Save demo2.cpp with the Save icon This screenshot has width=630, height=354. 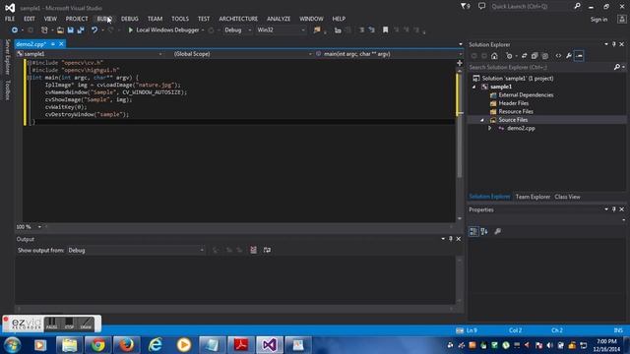[x=70, y=30]
